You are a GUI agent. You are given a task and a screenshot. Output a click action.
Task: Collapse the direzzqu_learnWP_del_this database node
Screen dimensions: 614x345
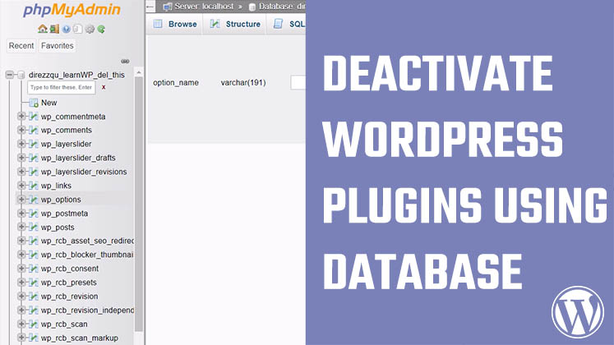(9, 75)
